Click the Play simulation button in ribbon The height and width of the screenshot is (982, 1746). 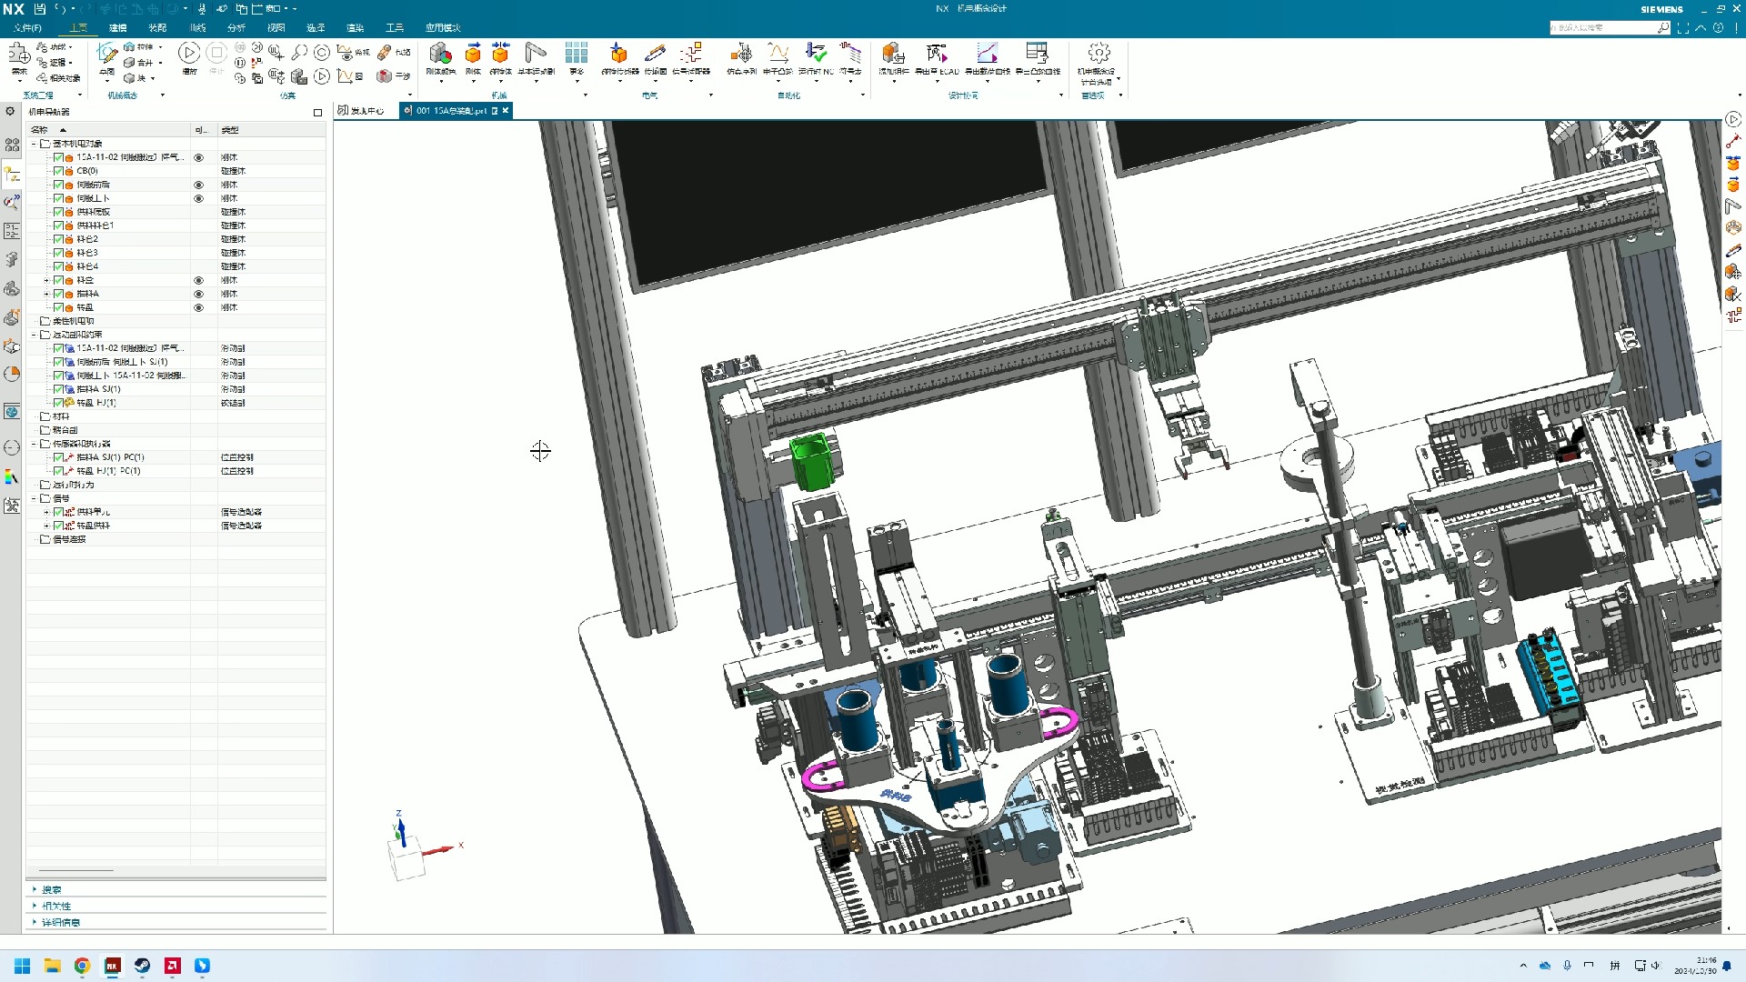point(189,53)
